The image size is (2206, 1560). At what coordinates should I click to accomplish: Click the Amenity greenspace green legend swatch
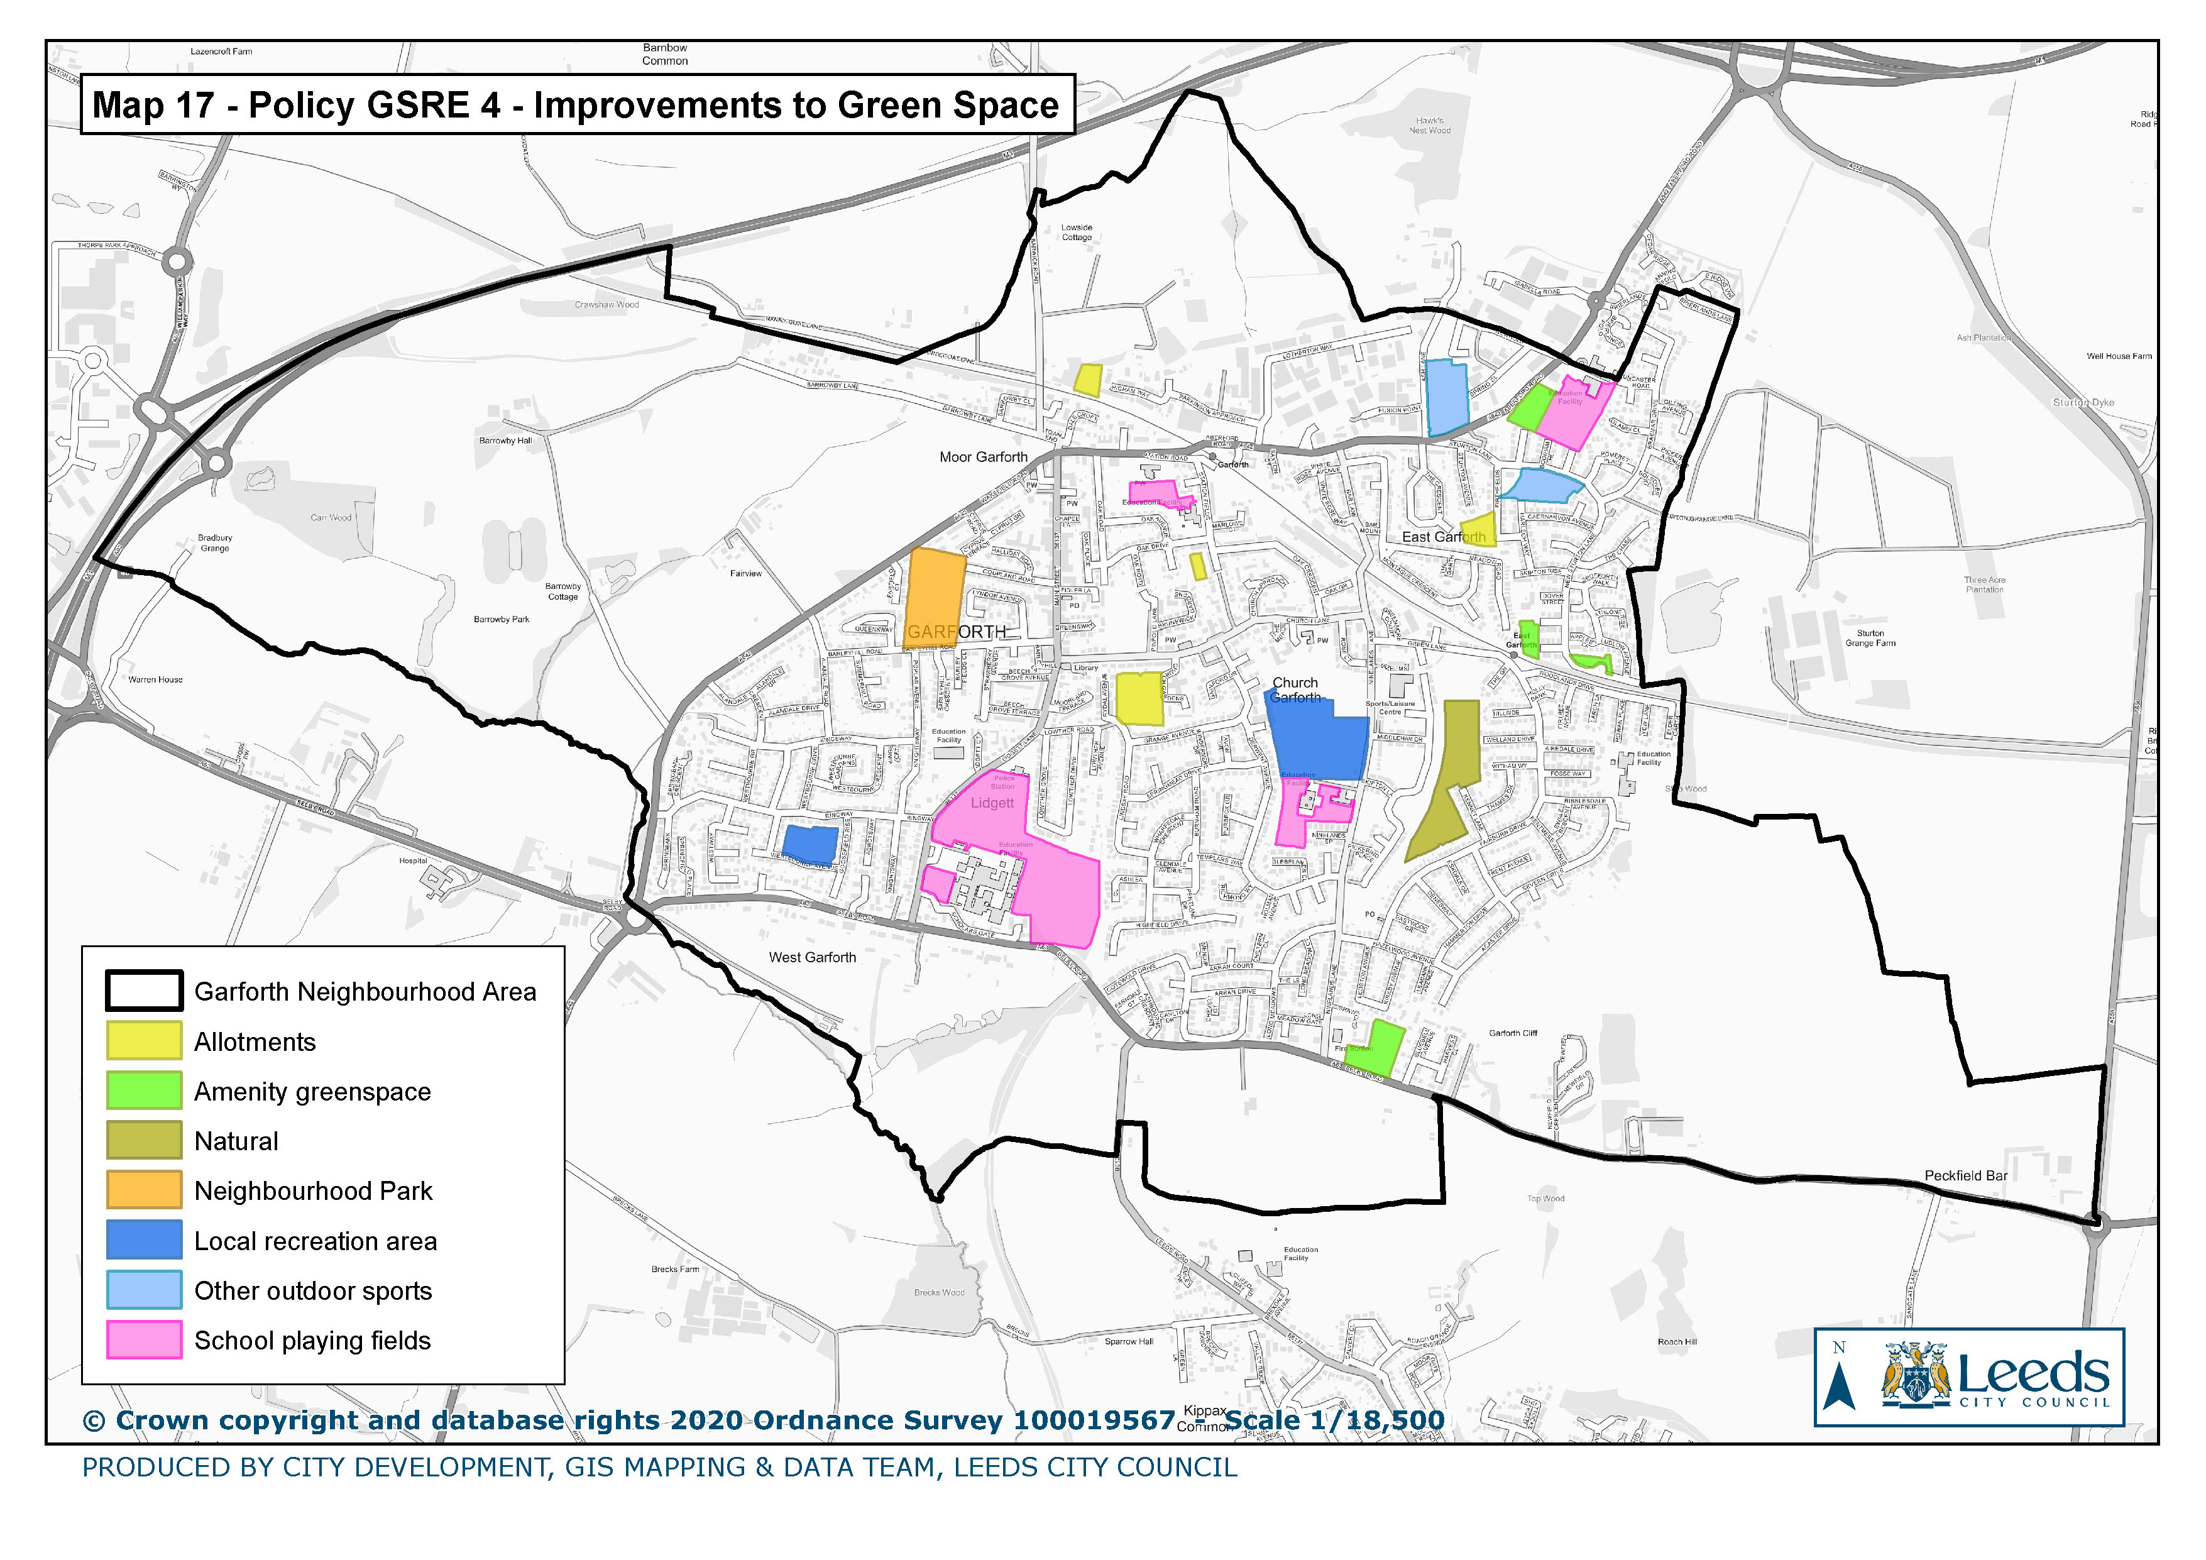pos(144,1090)
